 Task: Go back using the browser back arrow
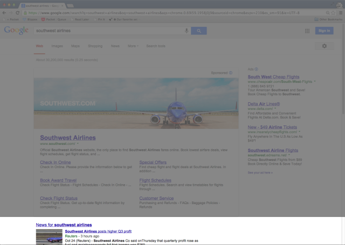(4, 13)
